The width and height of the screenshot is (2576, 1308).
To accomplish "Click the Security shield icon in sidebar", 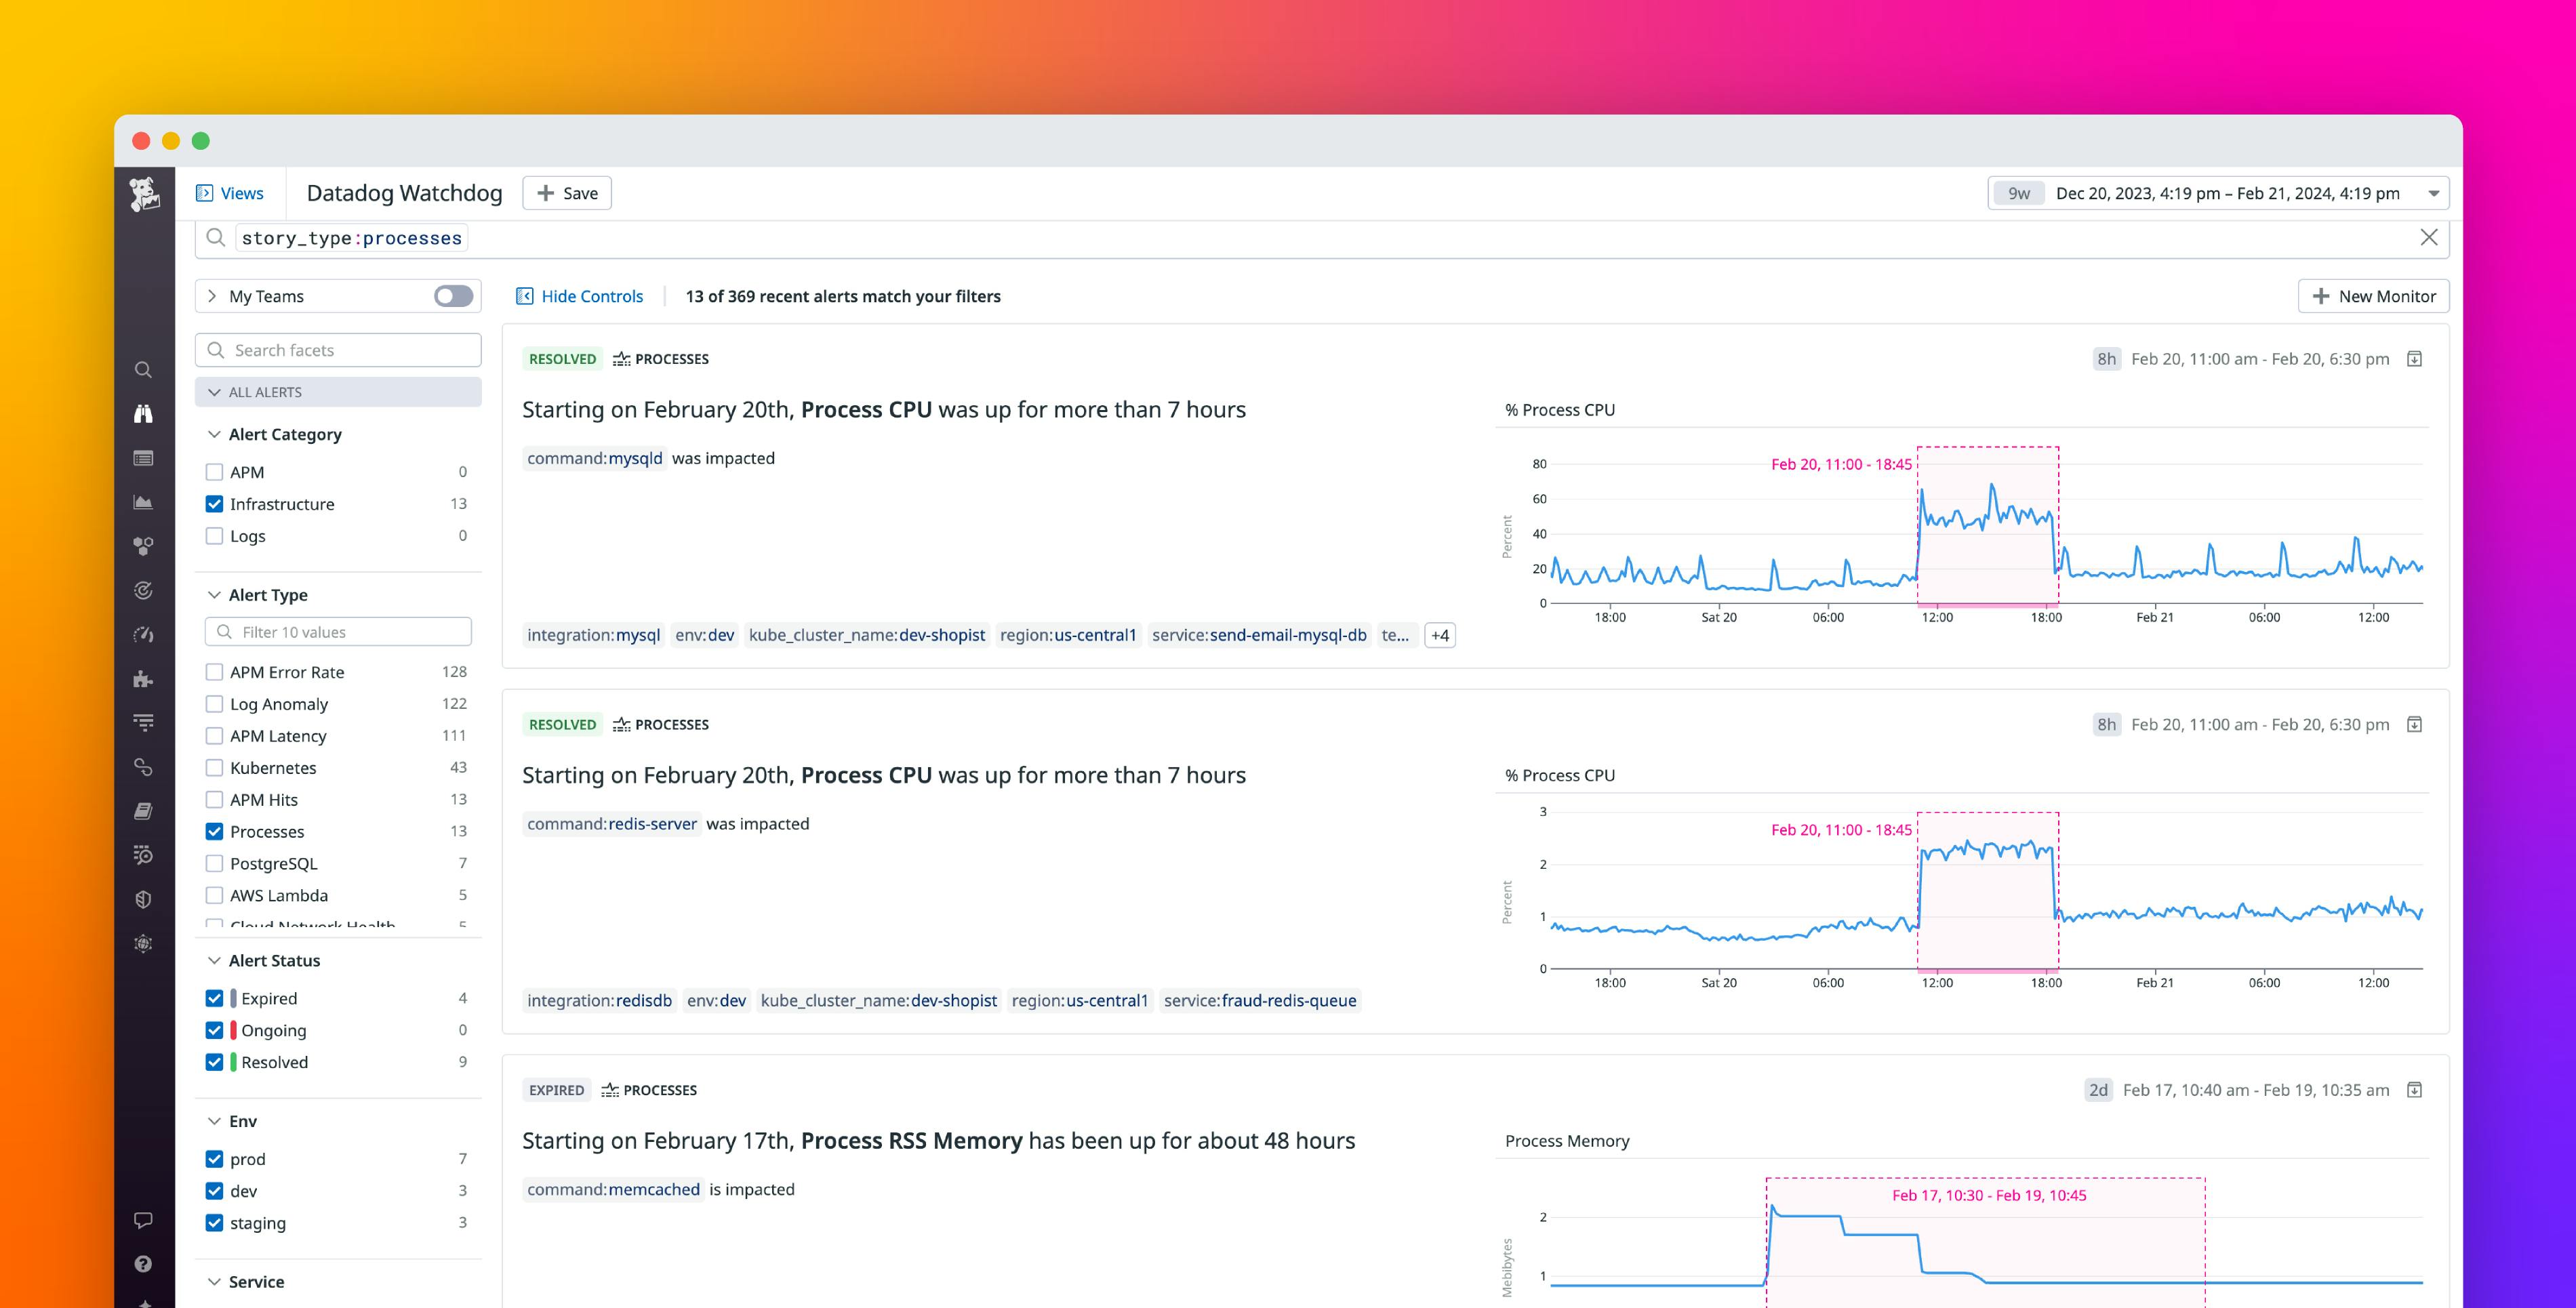I will pyautogui.click(x=143, y=899).
